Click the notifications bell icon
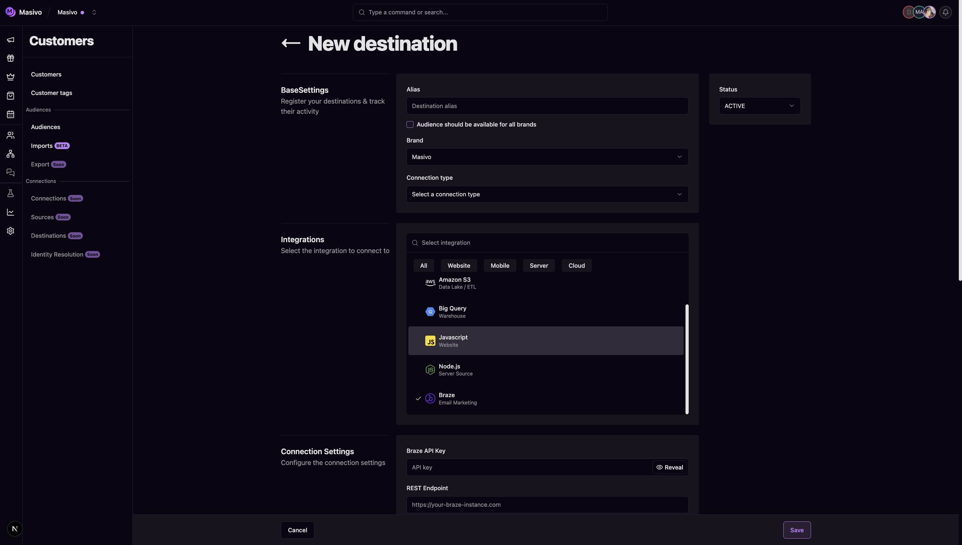The width and height of the screenshot is (962, 545). (945, 12)
